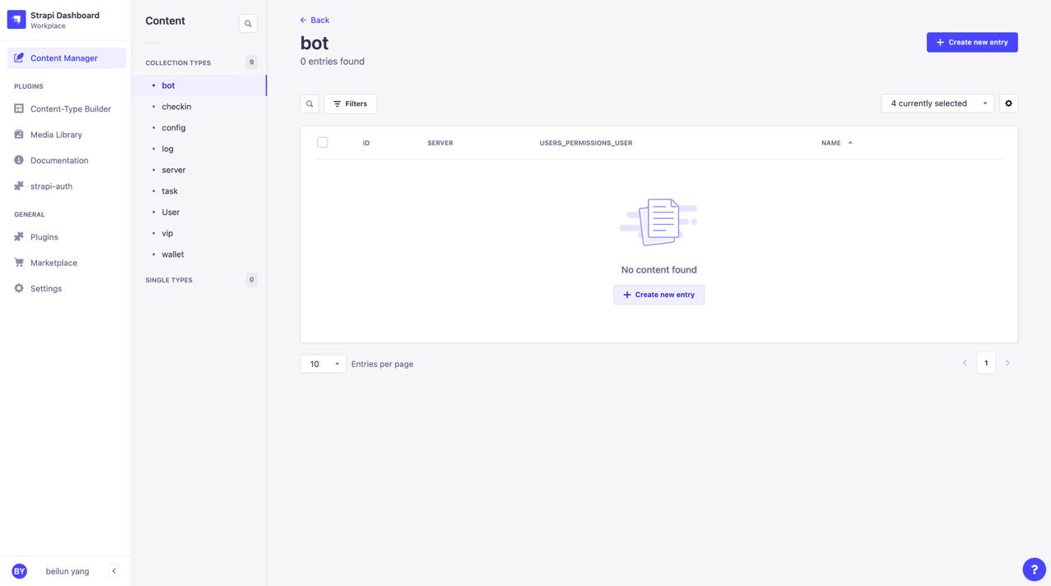
Task: Select vip collection type
Action: (200, 233)
